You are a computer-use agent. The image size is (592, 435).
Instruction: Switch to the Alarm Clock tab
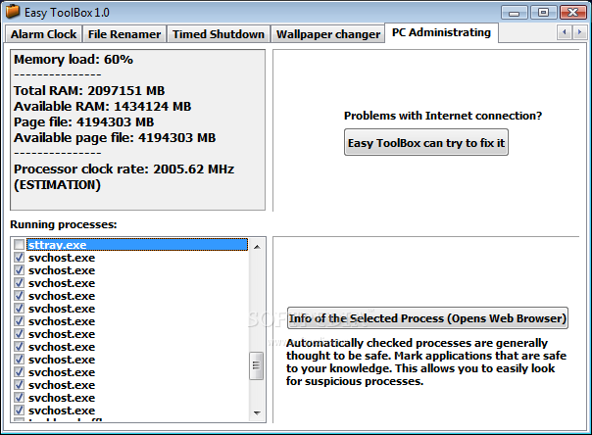[x=44, y=34]
